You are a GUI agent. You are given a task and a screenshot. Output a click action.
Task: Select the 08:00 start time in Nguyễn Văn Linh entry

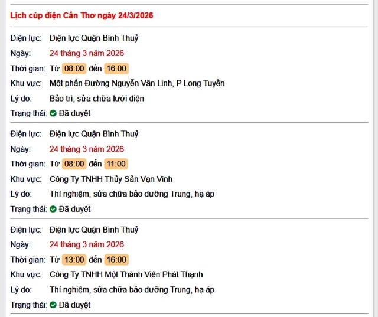(74, 68)
